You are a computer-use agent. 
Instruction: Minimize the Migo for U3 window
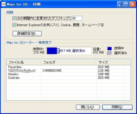[x=120, y=4]
